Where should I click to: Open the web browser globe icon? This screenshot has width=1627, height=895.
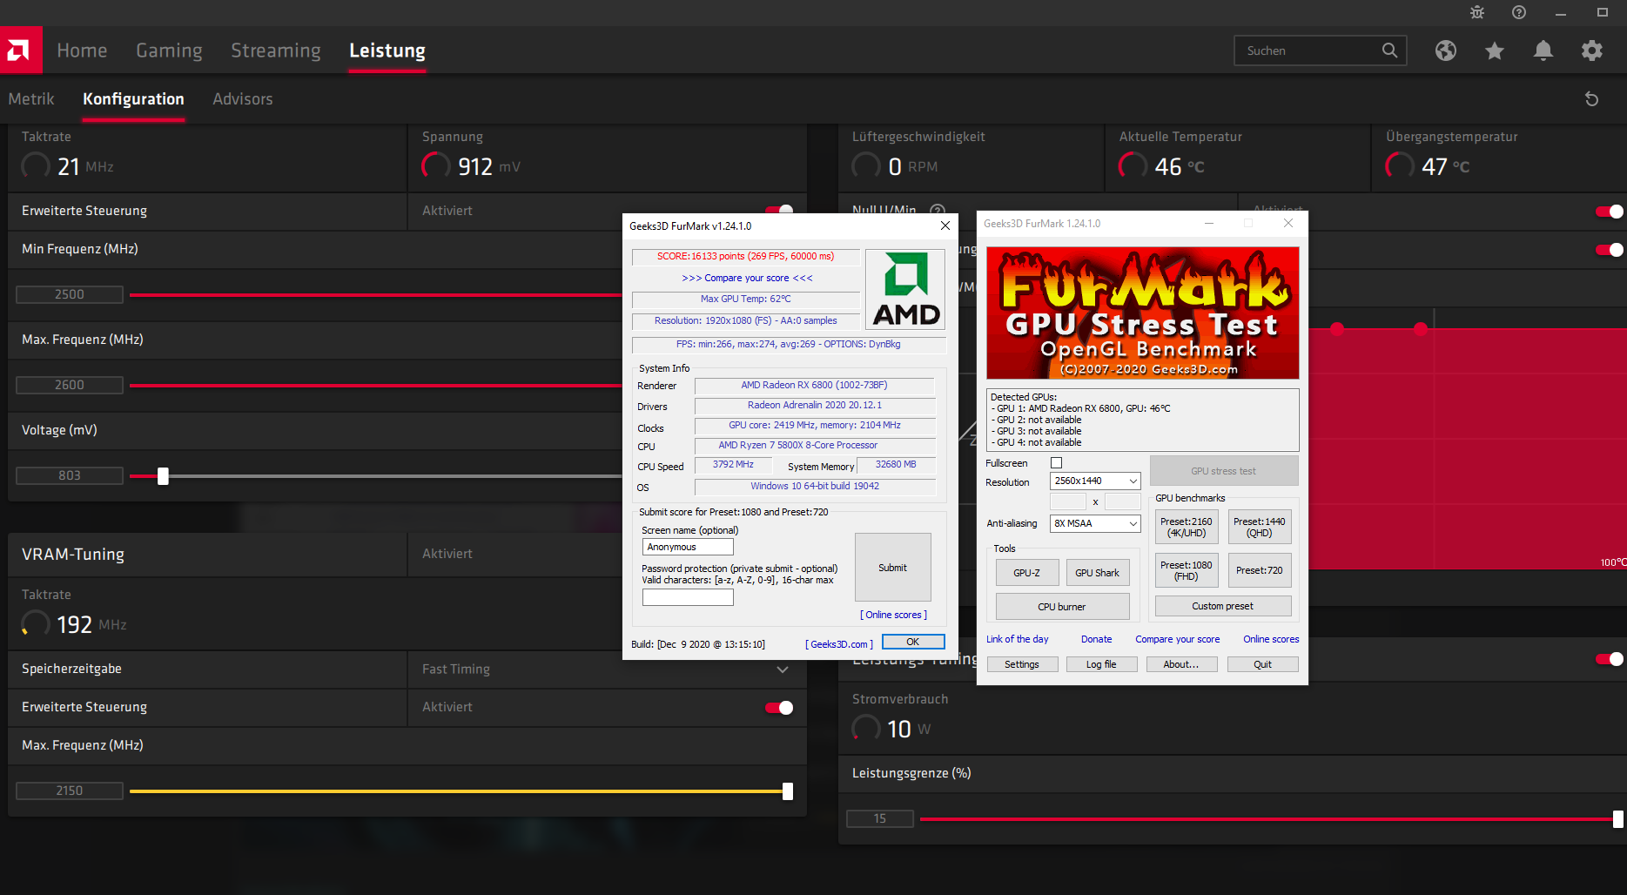(1446, 50)
